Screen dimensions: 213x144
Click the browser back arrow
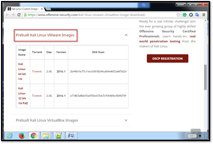coord(7,15)
